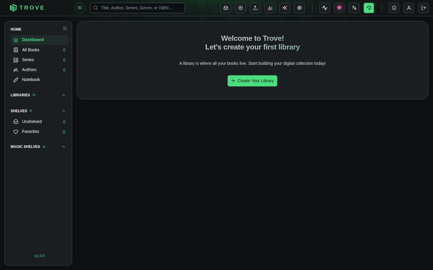Click the activity pulse icon

[324, 8]
